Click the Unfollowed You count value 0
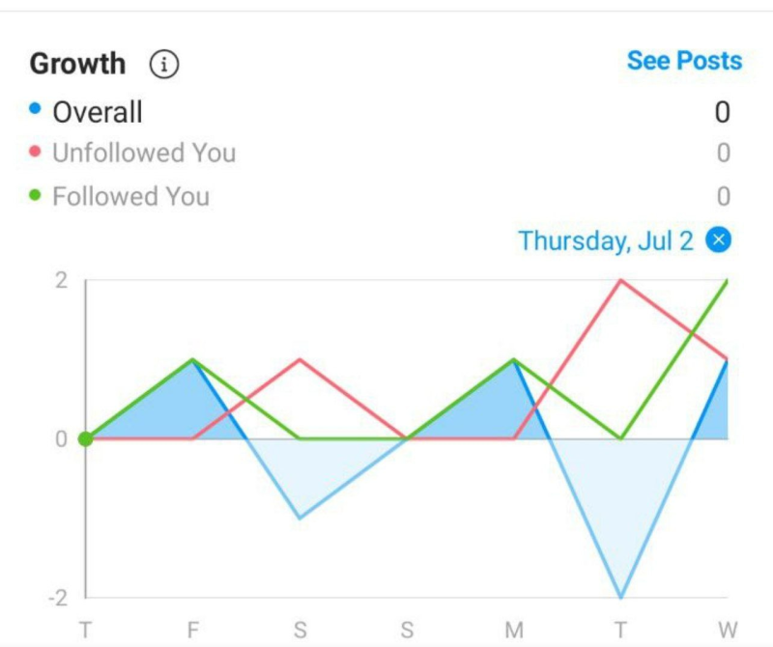 click(x=723, y=153)
